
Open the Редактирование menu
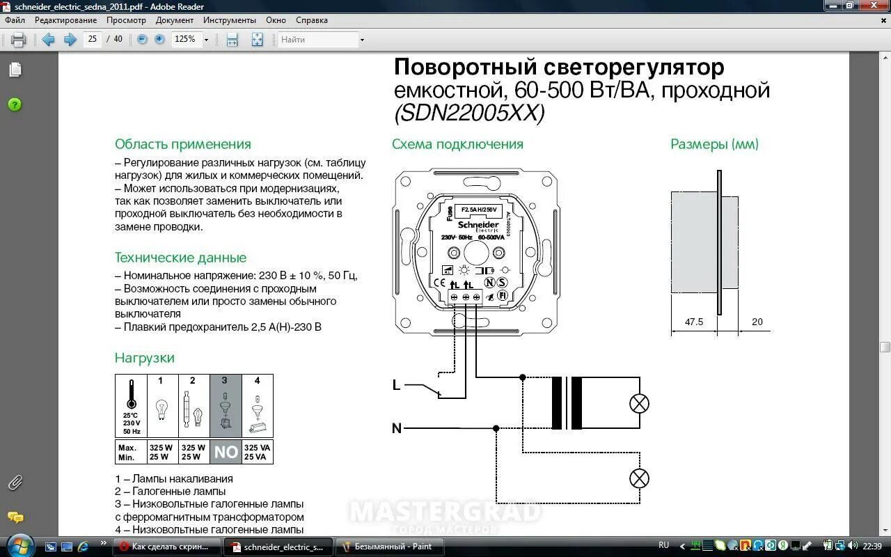click(x=66, y=20)
